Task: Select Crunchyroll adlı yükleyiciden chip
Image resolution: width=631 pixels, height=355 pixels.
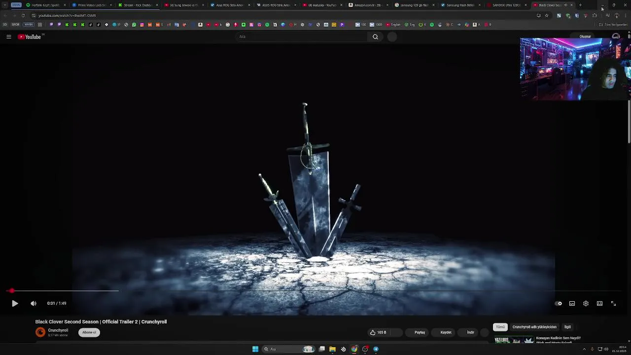Action: tap(534, 327)
